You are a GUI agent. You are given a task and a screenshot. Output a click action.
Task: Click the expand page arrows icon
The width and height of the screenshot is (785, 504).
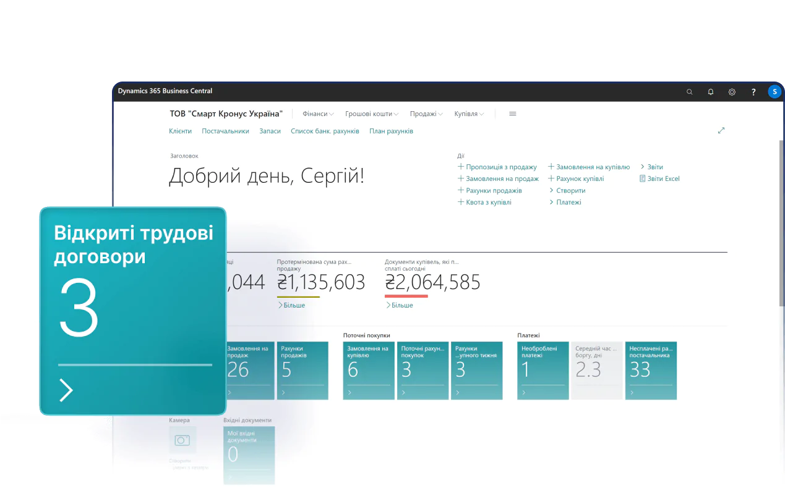[721, 130]
